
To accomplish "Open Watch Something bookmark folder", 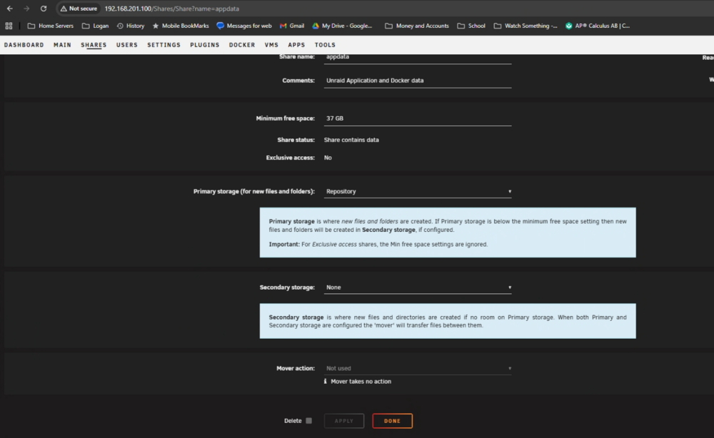I will tap(526, 26).
